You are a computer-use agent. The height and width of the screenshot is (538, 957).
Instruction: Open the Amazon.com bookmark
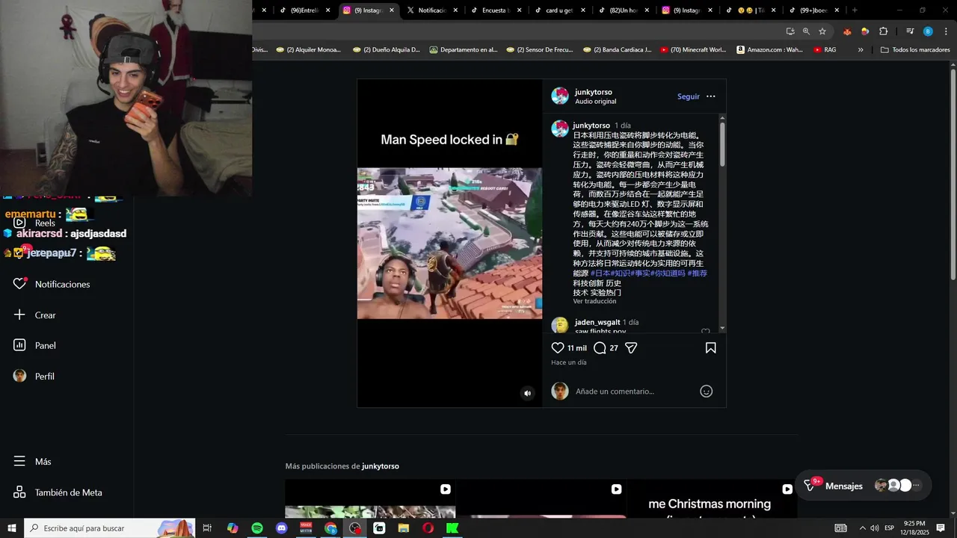pos(769,50)
